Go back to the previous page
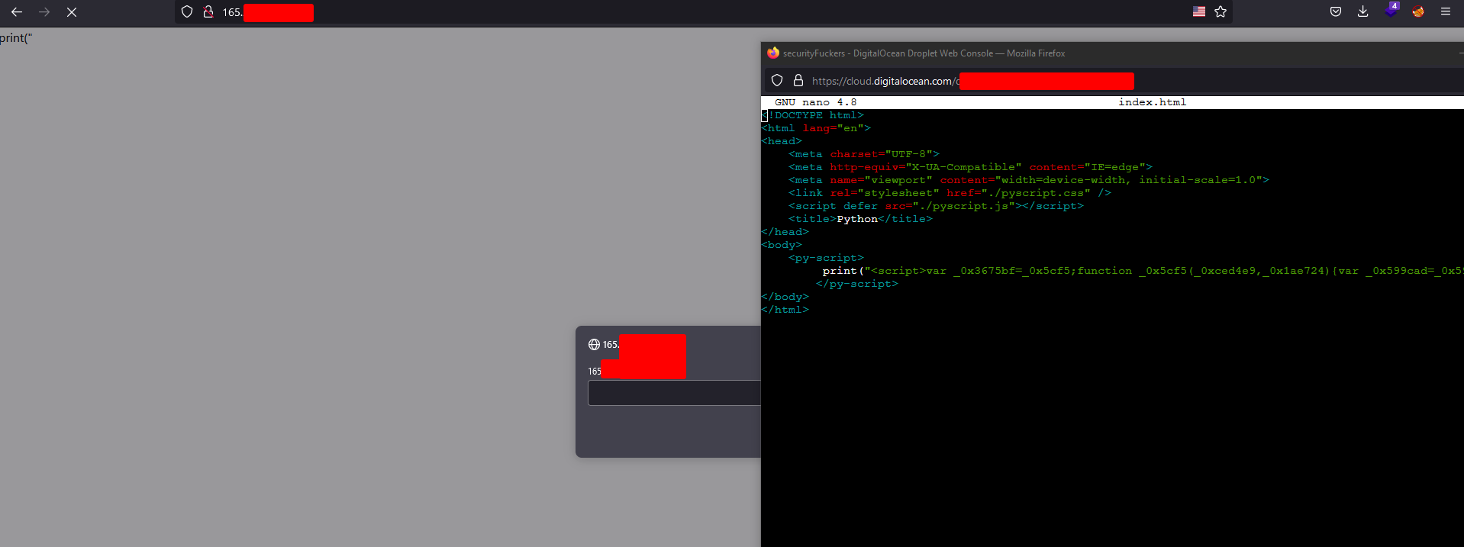The height and width of the screenshot is (547, 1464). pyautogui.click(x=17, y=12)
